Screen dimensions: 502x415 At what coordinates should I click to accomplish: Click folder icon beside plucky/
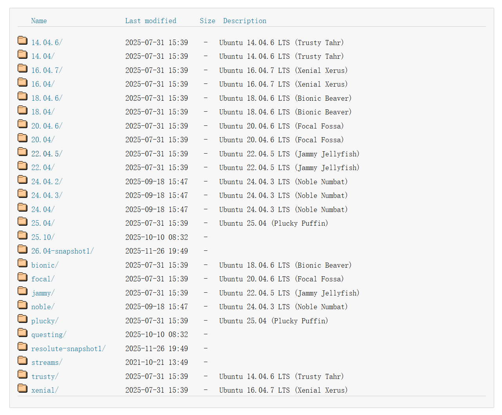coord(23,319)
